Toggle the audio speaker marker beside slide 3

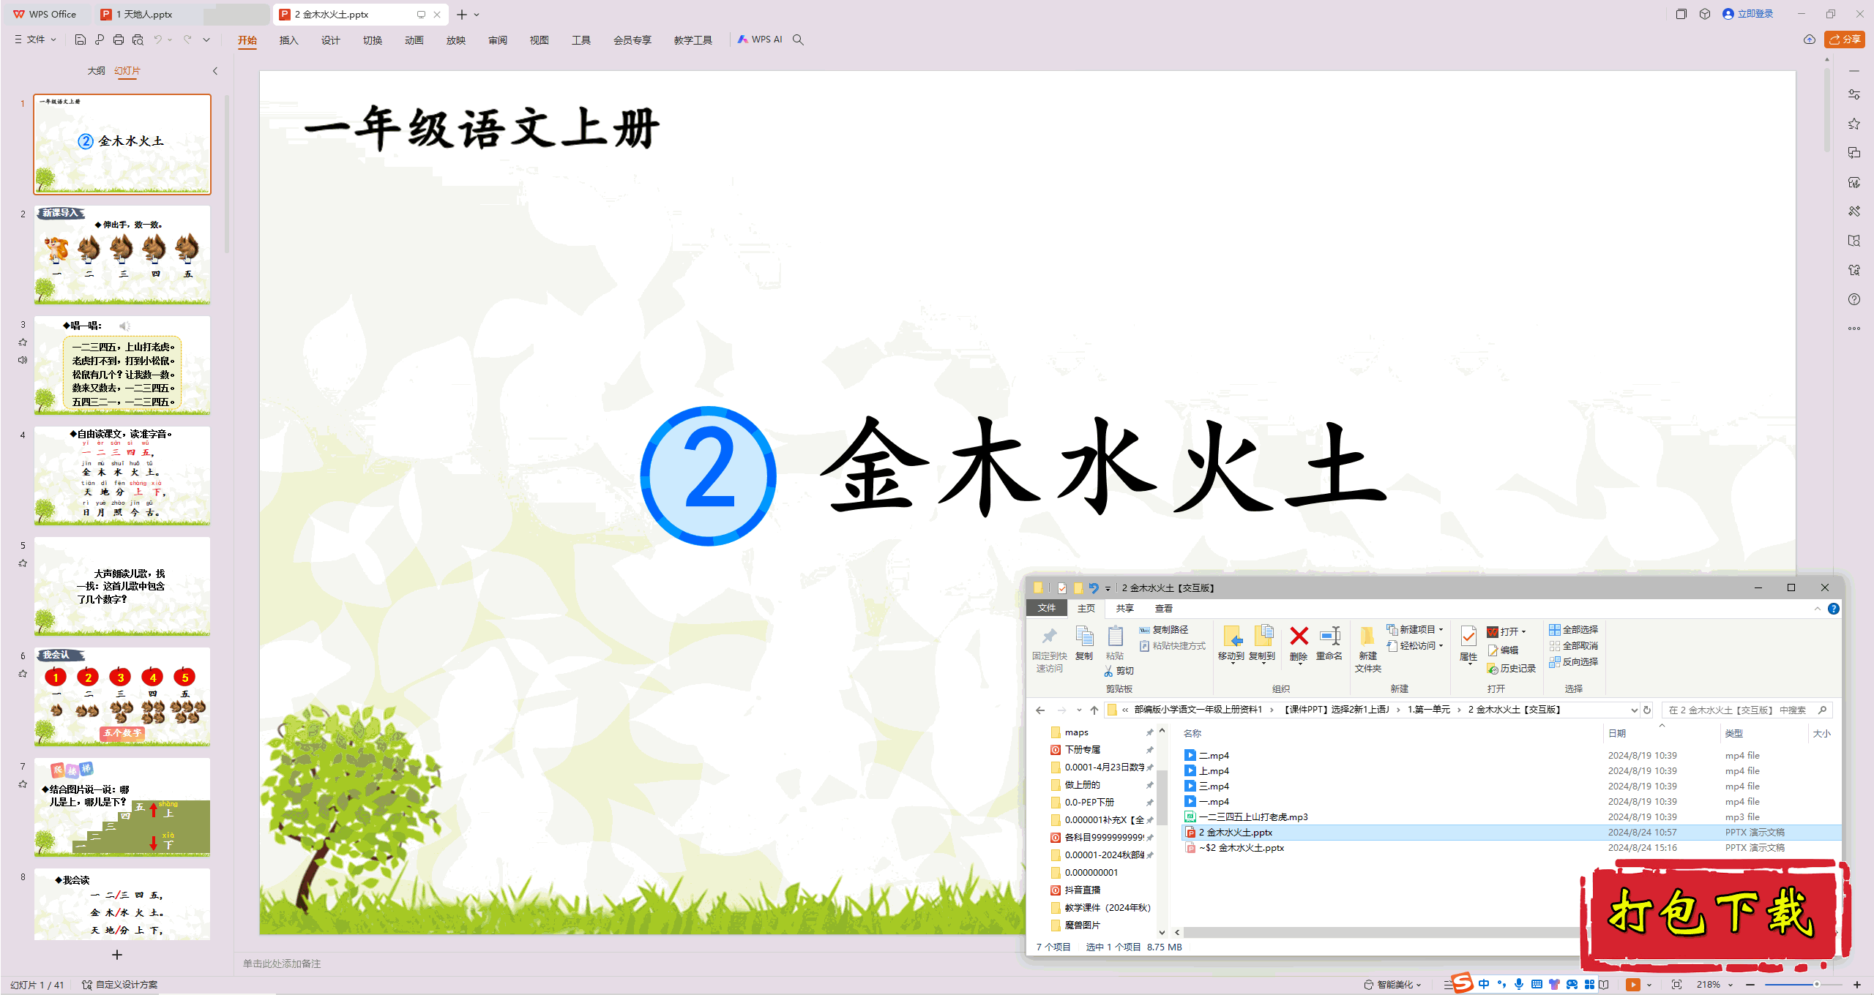coord(23,360)
